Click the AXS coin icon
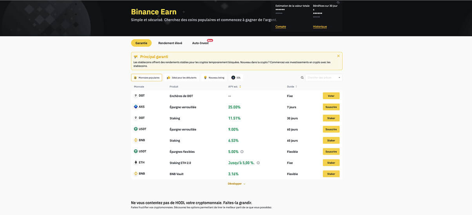Image resolution: width=472 pixels, height=215 pixels. (136, 106)
